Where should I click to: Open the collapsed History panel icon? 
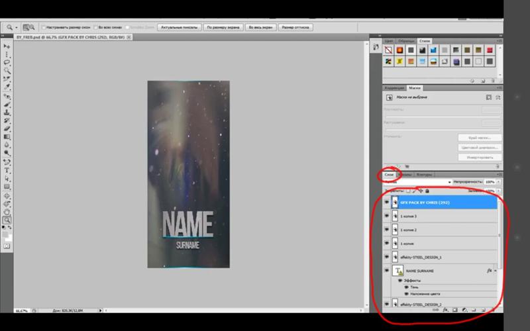376,47
